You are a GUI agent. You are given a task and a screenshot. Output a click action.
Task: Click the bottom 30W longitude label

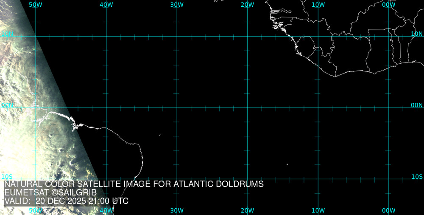[x=177, y=210]
